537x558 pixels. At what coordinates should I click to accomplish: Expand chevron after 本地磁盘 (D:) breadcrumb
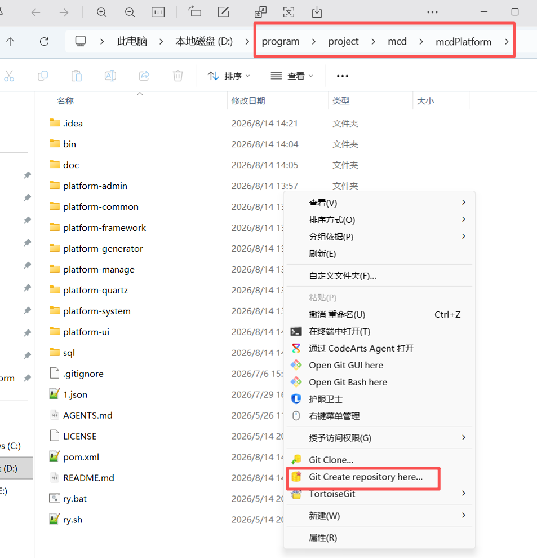247,42
